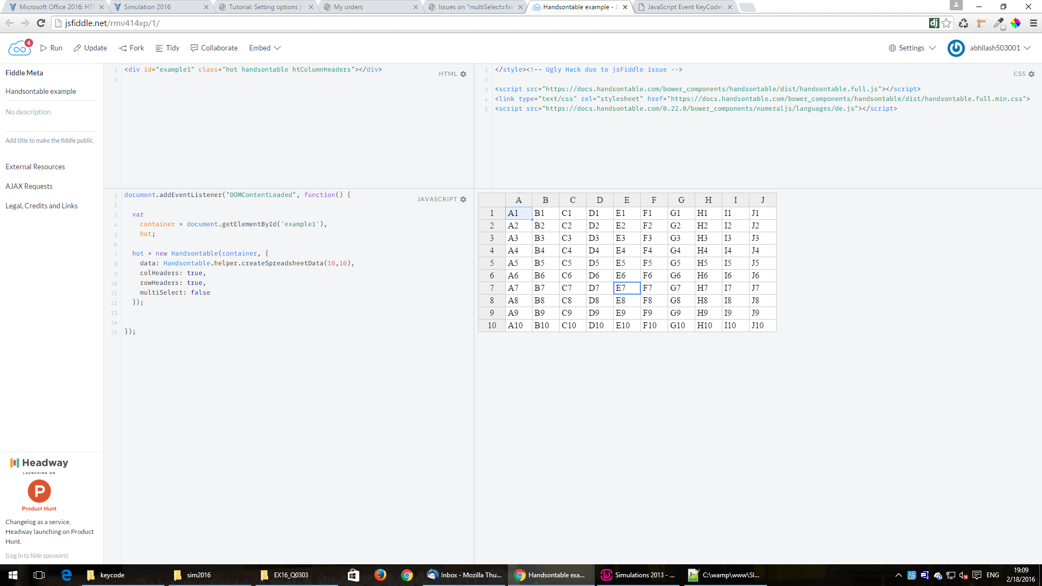Fork this fiddle
1042x586 pixels.
131,48
